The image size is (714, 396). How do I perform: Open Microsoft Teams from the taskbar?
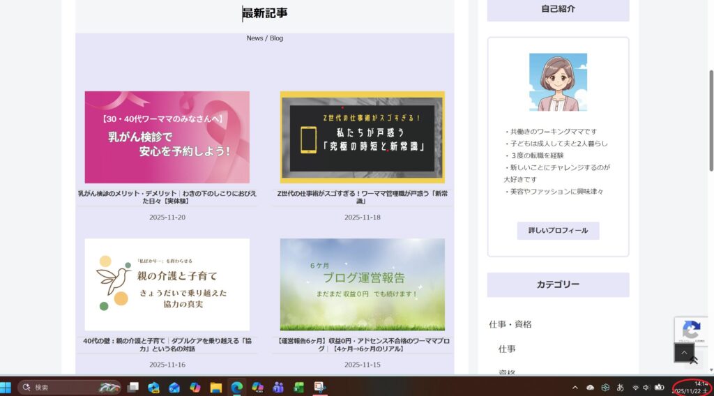tap(278, 387)
